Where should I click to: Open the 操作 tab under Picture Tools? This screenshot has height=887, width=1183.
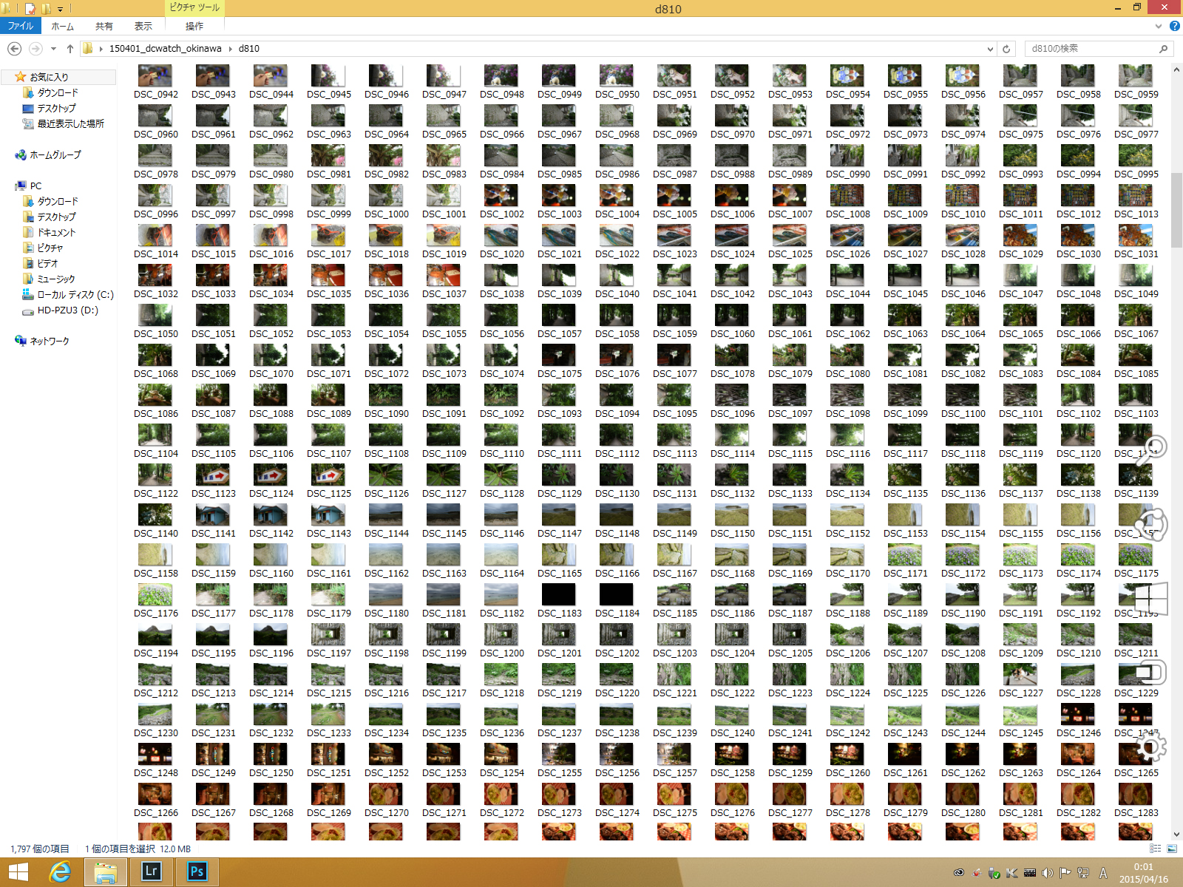(x=194, y=26)
